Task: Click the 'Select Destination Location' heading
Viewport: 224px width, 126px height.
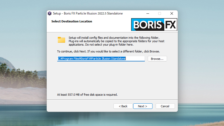Action: coord(72,21)
